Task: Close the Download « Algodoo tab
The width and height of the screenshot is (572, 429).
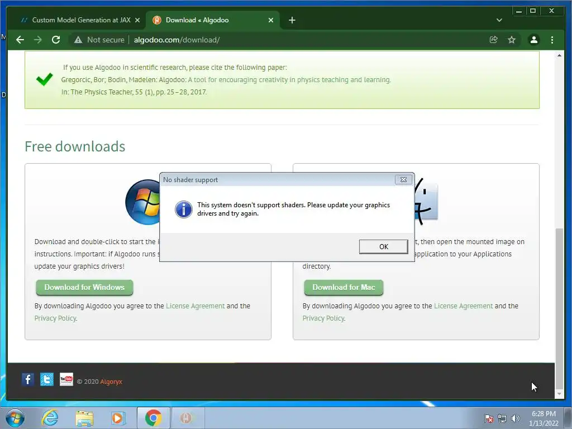Action: pyautogui.click(x=271, y=20)
